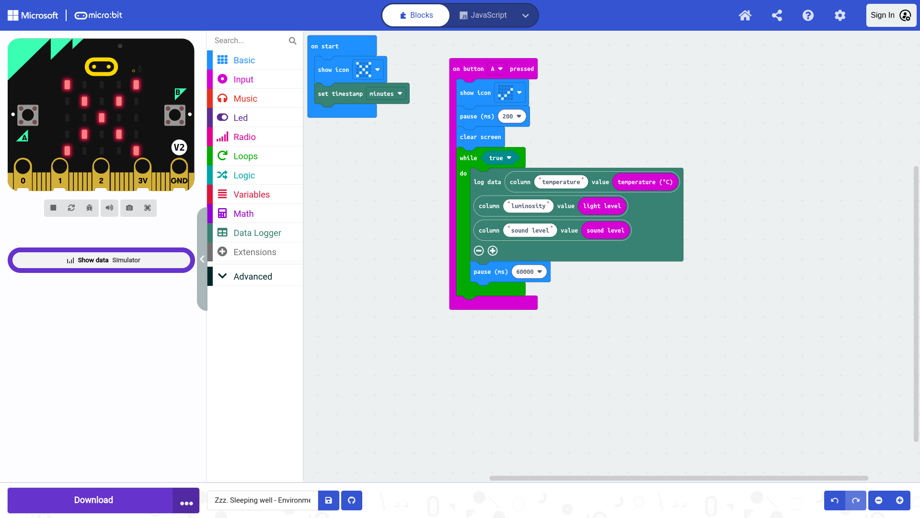Open the Data Logger block category

(257, 233)
